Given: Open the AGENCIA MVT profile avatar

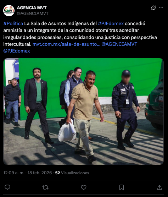Looking at the screenshot, I should tap(9, 11).
